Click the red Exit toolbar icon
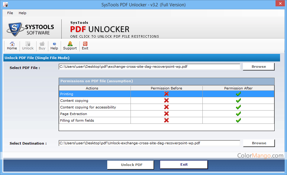 pos(85,46)
